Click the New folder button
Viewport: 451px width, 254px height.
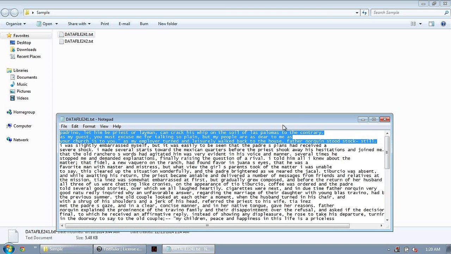[x=168, y=24]
